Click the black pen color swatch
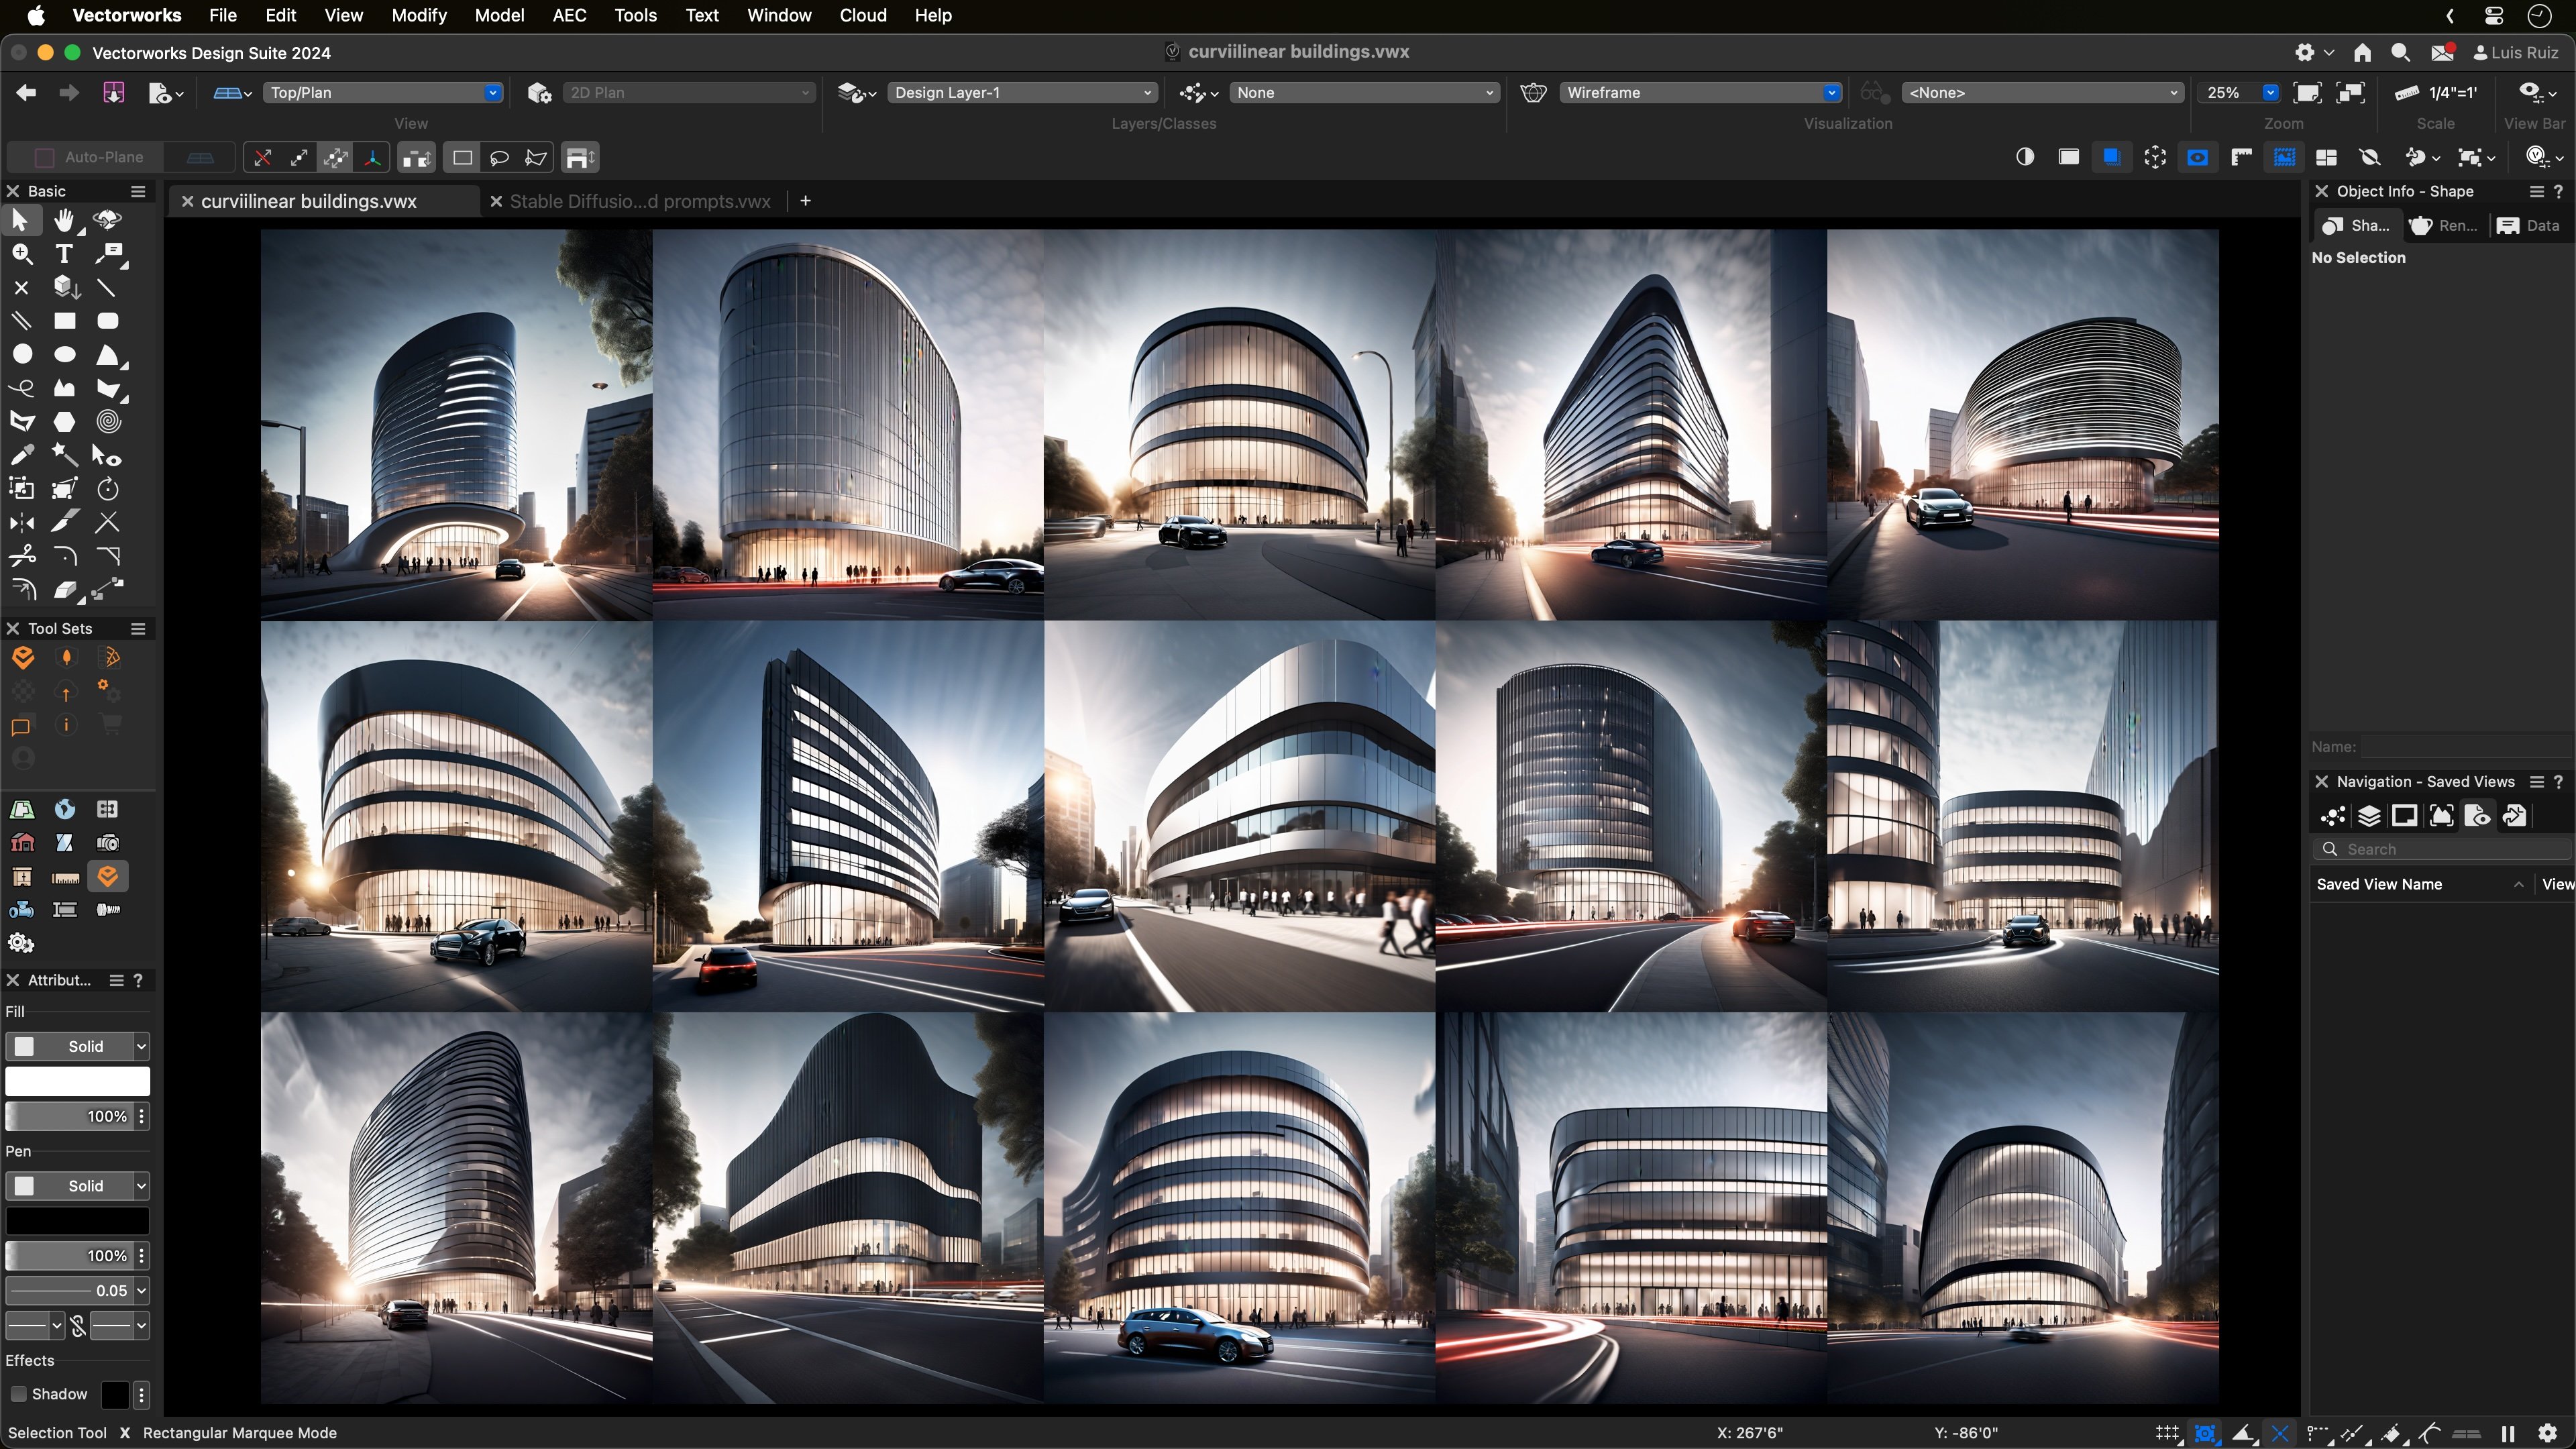This screenshot has width=2576, height=1449. (x=78, y=1220)
